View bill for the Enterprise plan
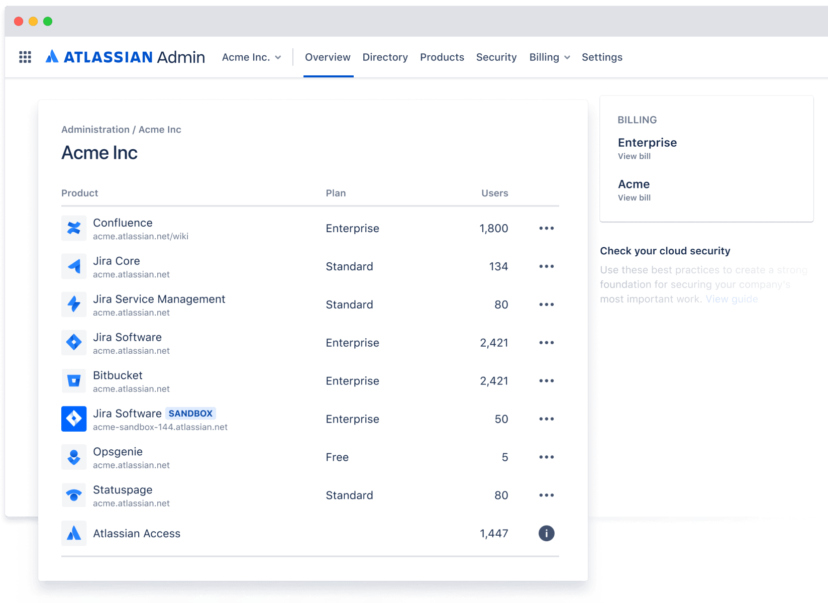This screenshot has width=828, height=603. [634, 156]
